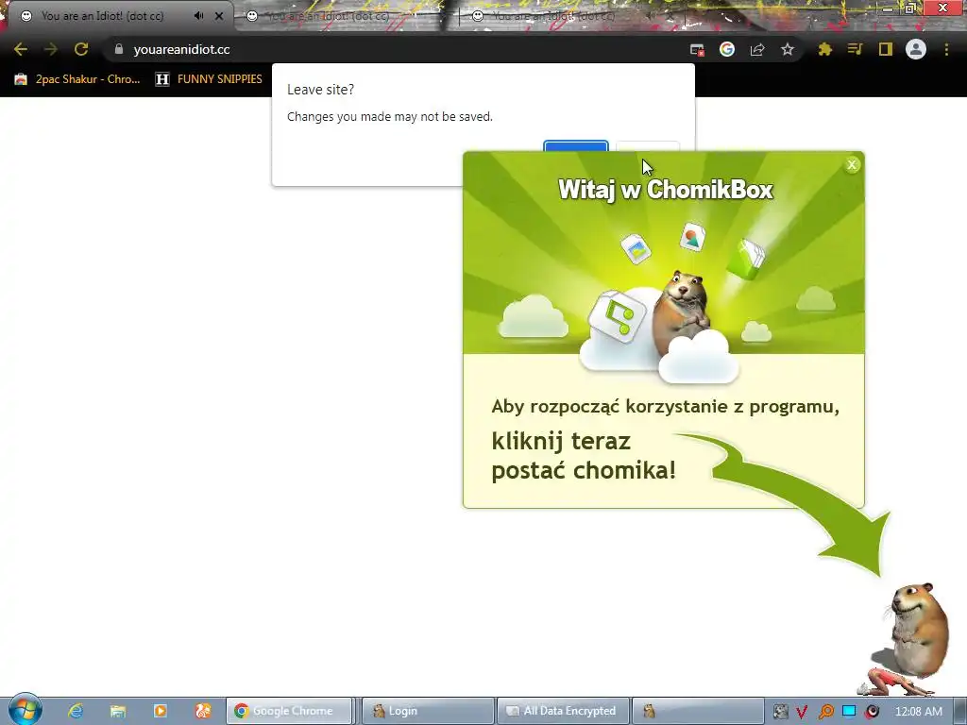Image resolution: width=967 pixels, height=725 pixels.
Task: Open the 2pac Shakur bookmark
Action: (77, 79)
